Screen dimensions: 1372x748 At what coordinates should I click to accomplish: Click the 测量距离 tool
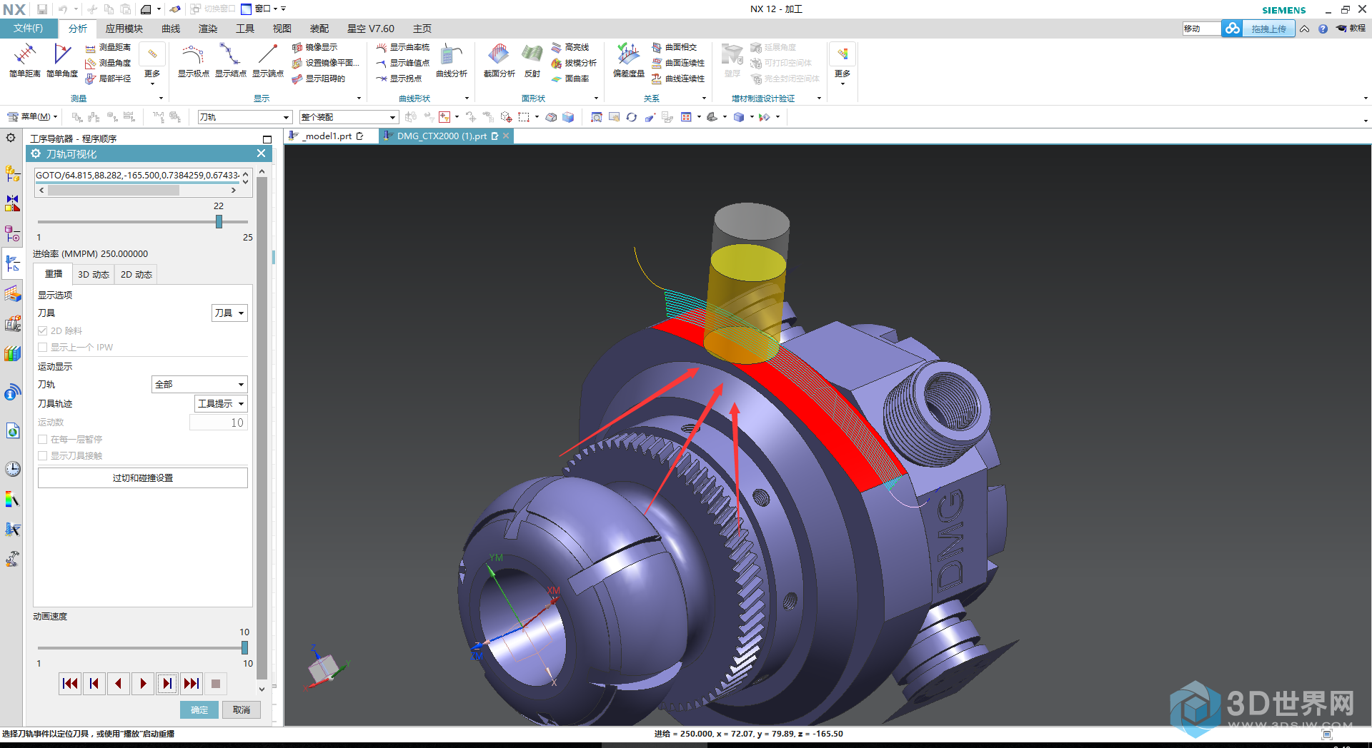(x=108, y=47)
